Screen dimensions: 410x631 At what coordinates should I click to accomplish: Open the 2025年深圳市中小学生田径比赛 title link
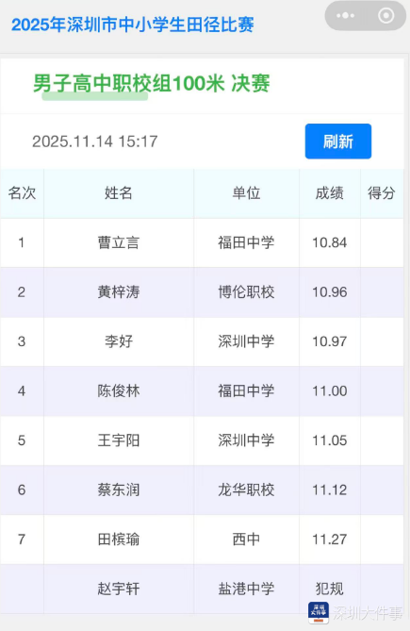pyautogui.click(x=133, y=25)
